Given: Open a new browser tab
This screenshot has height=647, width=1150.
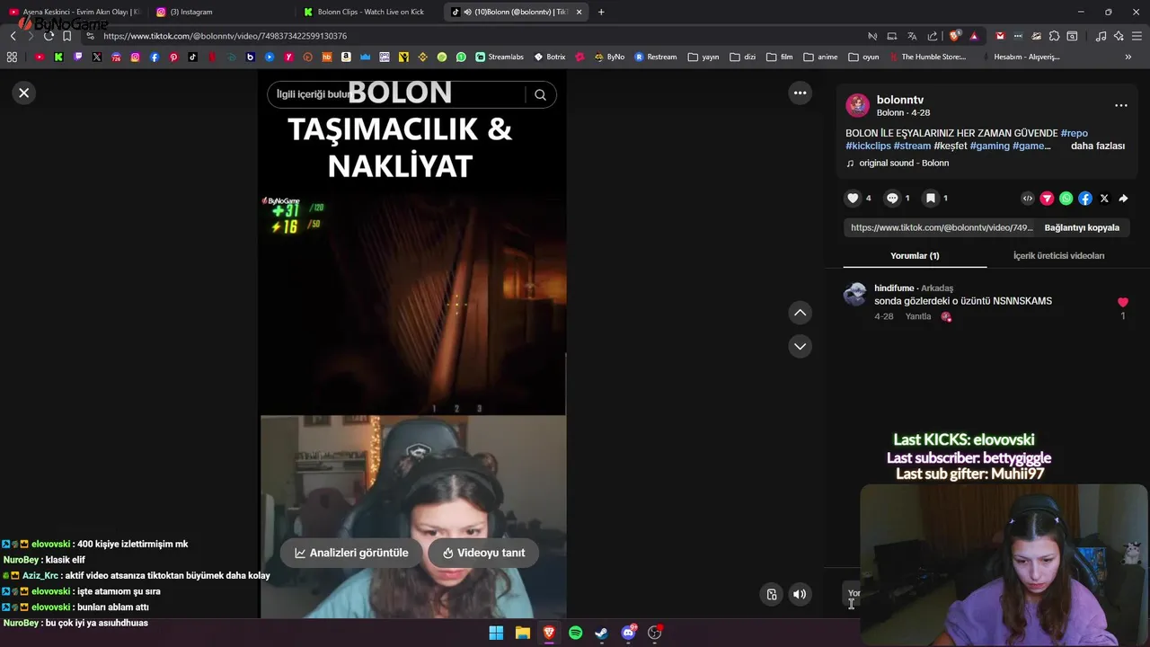Looking at the screenshot, I should pyautogui.click(x=601, y=12).
